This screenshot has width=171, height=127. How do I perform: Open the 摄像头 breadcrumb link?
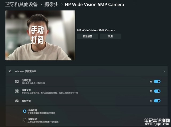51,5
